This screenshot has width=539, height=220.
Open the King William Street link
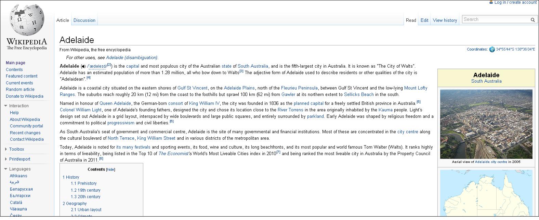[156, 138]
